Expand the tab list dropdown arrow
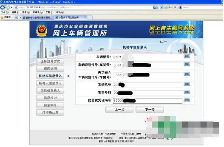This screenshot has height=147, width=224. point(20,17)
